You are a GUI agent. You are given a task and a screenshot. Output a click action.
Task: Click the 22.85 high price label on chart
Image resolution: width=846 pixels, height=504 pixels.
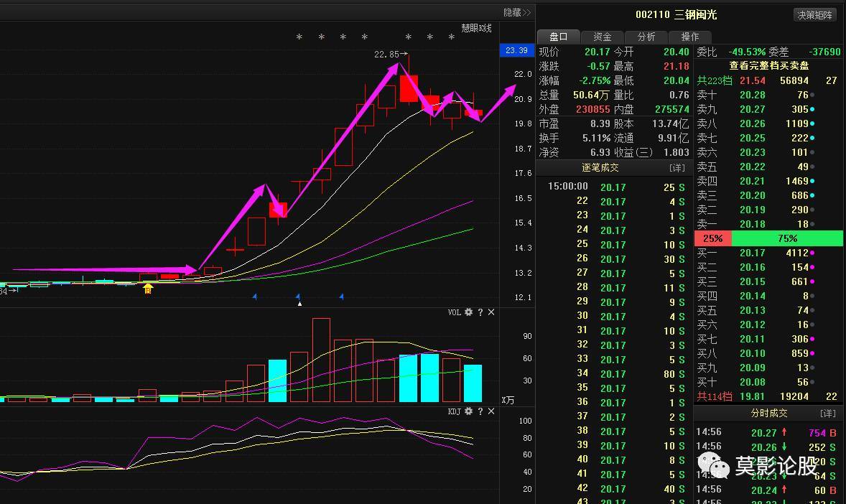click(386, 54)
